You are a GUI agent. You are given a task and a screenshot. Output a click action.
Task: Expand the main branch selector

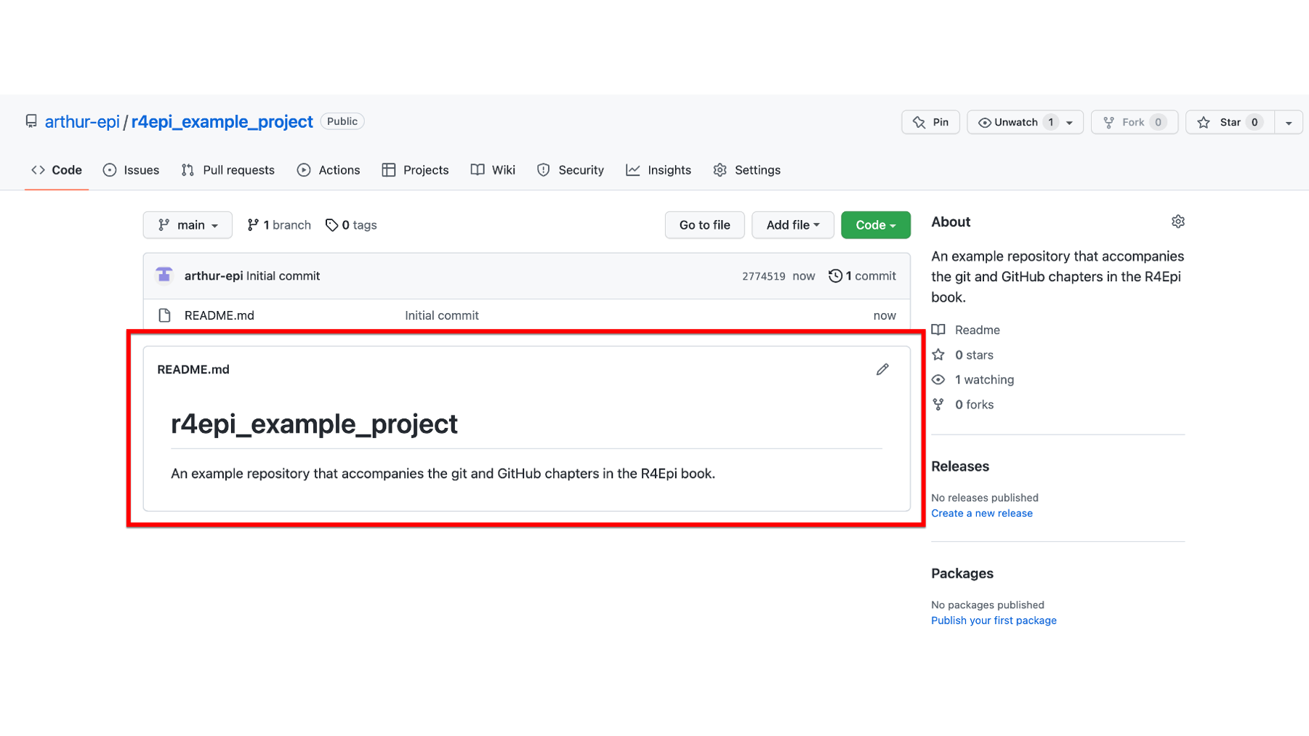click(x=188, y=225)
